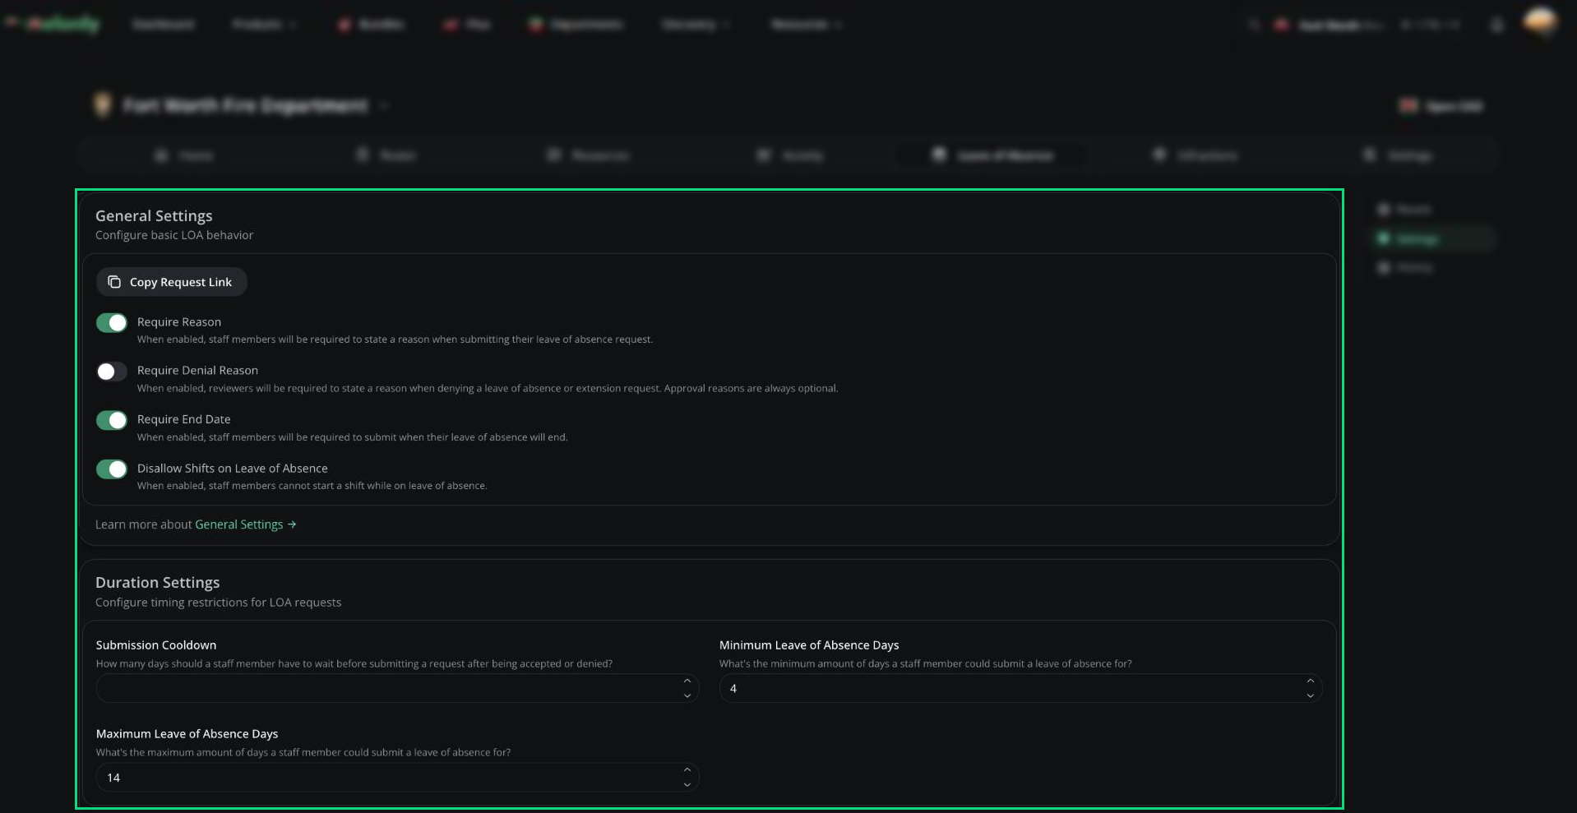The image size is (1577, 813).
Task: Click the "Submission Cooldown" field label
Action: 156,645
